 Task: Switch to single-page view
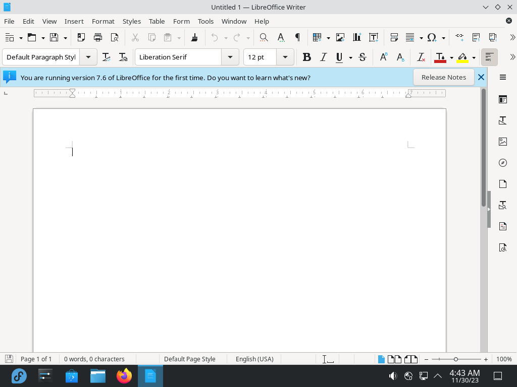[x=381, y=359]
